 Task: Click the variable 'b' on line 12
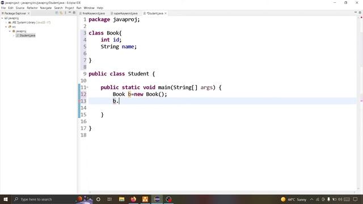tap(129, 94)
